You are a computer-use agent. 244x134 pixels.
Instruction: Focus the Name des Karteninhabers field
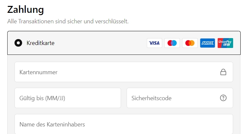(124, 124)
